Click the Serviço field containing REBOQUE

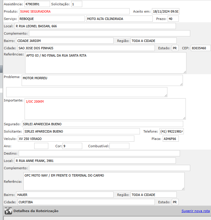[x=52, y=19]
